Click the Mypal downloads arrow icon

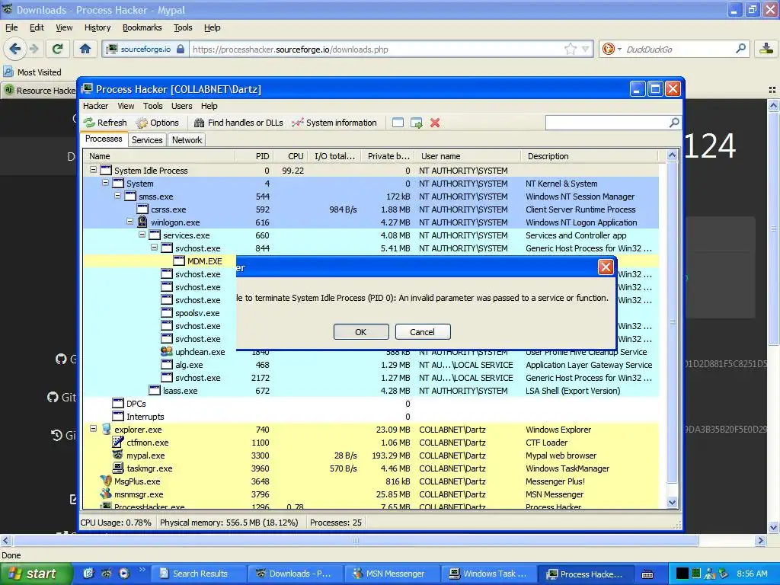point(766,49)
